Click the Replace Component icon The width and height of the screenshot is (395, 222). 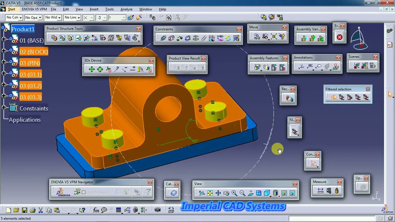(95, 38)
